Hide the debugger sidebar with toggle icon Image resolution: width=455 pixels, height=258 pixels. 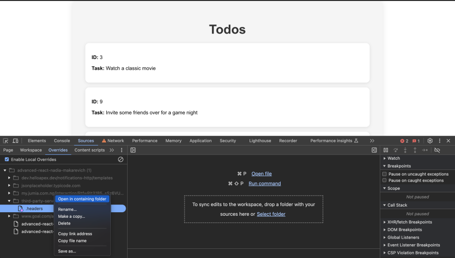pyautogui.click(x=374, y=150)
